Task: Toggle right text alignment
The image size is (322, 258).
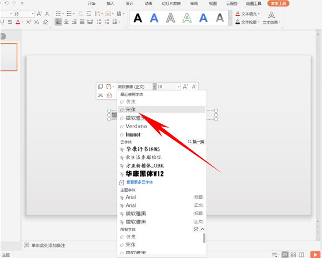Action: 74,22
